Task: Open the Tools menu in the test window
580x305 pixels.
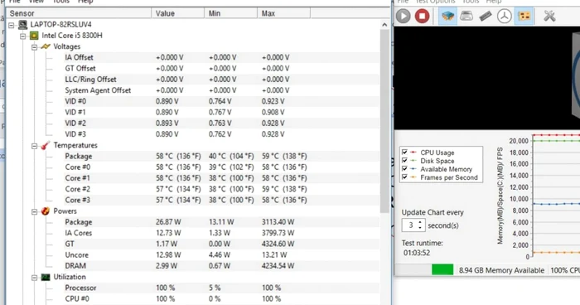Action: tap(471, 2)
